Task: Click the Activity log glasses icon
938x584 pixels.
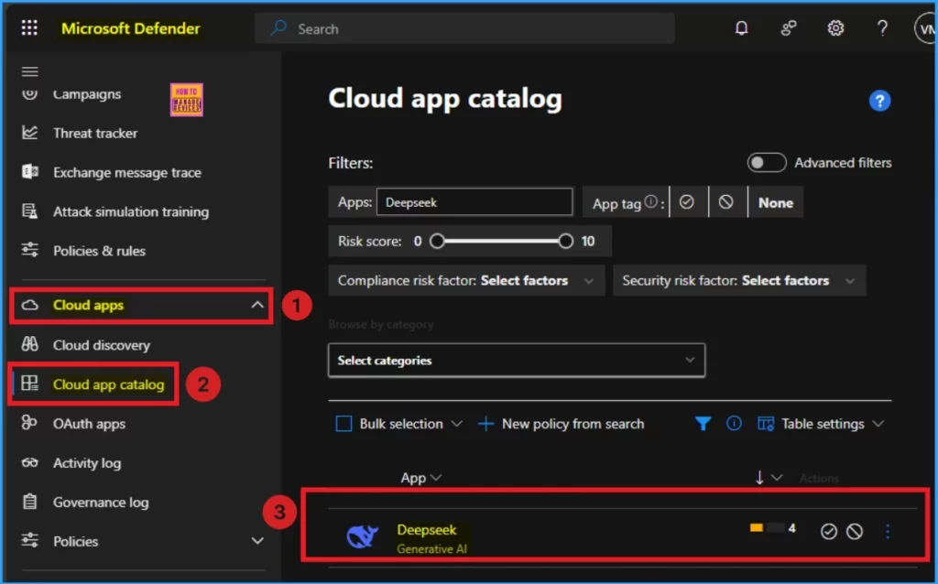Action: click(30, 462)
